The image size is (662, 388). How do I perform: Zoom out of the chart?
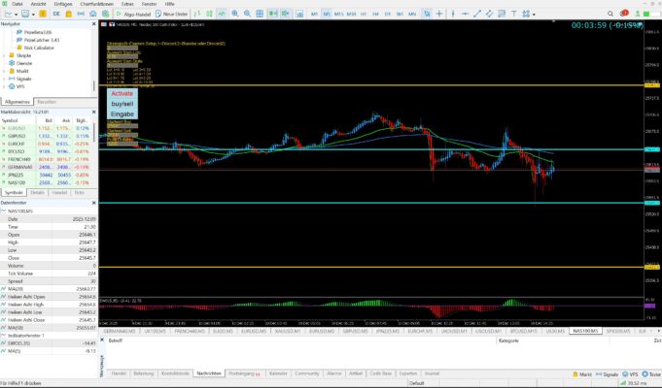click(247, 14)
